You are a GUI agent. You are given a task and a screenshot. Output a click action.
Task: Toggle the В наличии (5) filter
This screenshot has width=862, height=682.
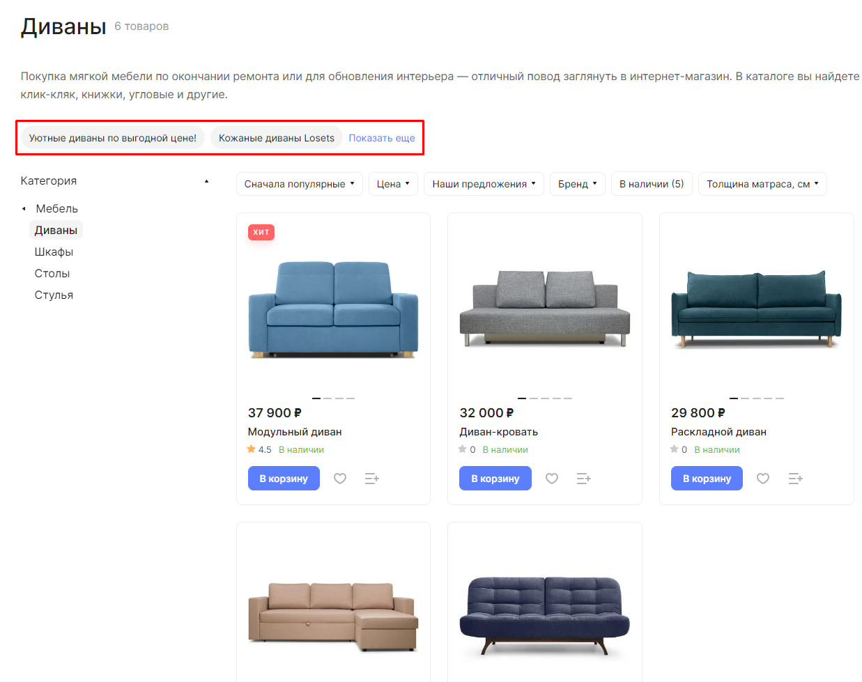tap(652, 184)
